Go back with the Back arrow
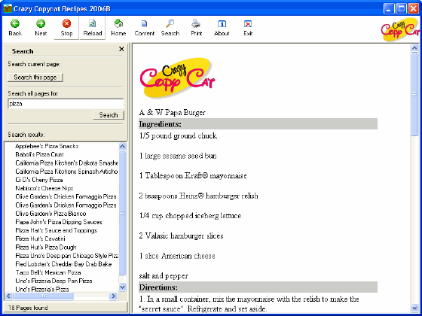422x316 pixels. [x=15, y=28]
